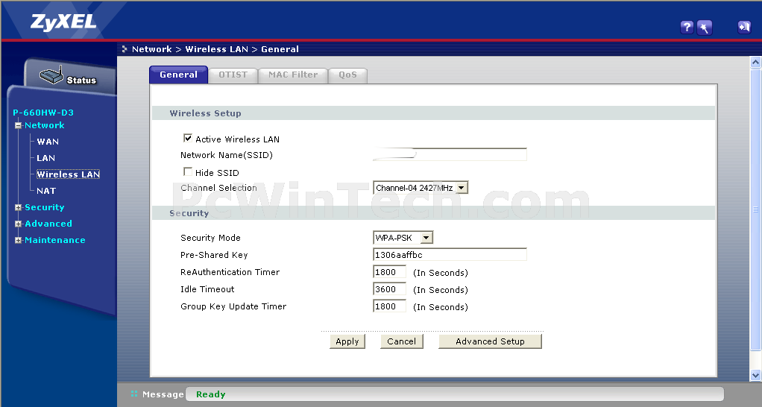Select NAT in the sidebar
This screenshot has height=407, width=762.
[46, 191]
